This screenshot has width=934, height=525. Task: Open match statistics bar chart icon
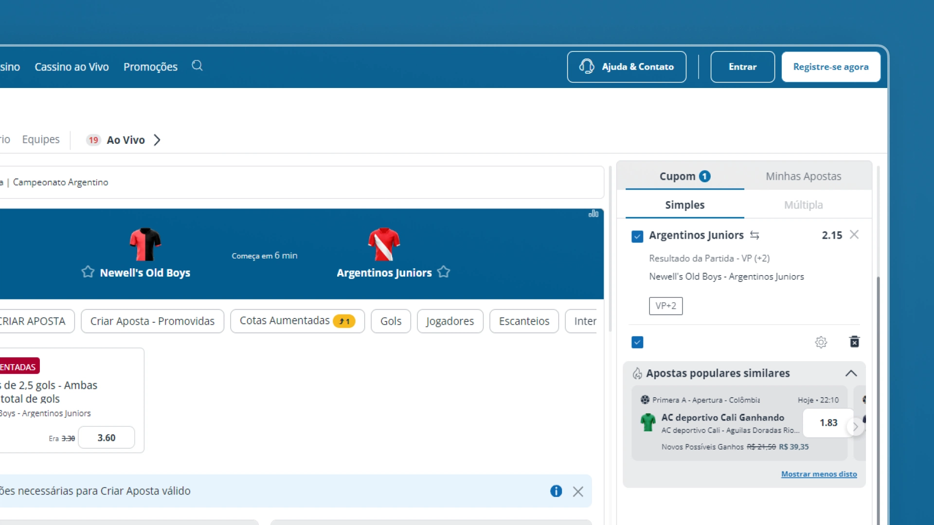pos(593,214)
